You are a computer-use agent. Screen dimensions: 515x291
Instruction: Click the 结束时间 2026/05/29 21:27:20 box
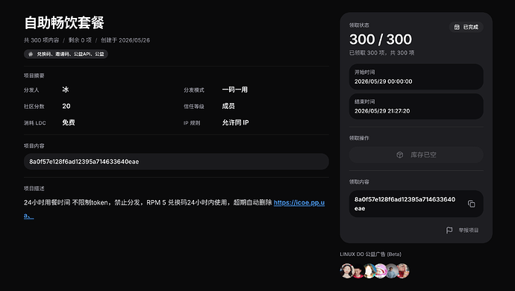point(416,107)
